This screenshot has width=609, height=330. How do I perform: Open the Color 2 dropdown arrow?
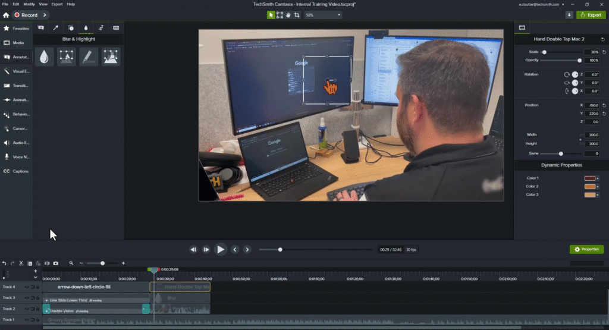coord(597,187)
